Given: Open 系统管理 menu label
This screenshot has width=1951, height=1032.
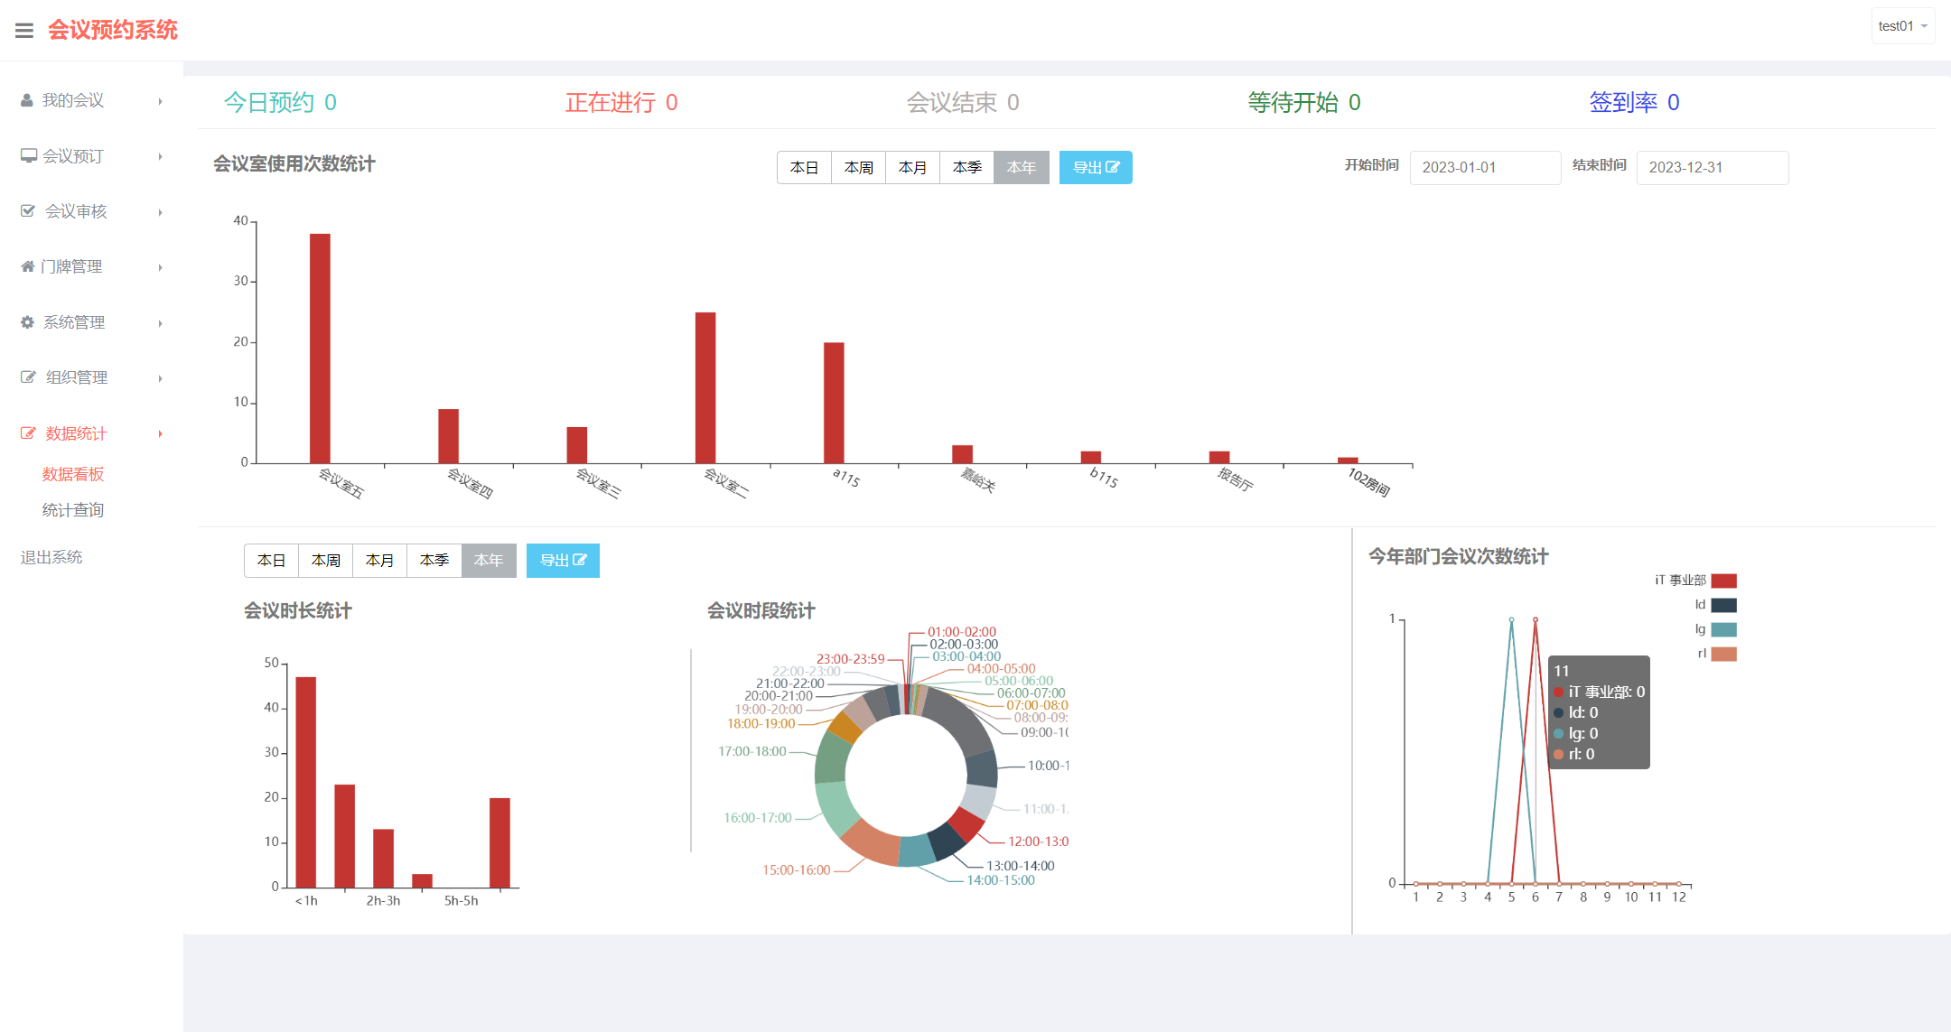Looking at the screenshot, I should 74,322.
